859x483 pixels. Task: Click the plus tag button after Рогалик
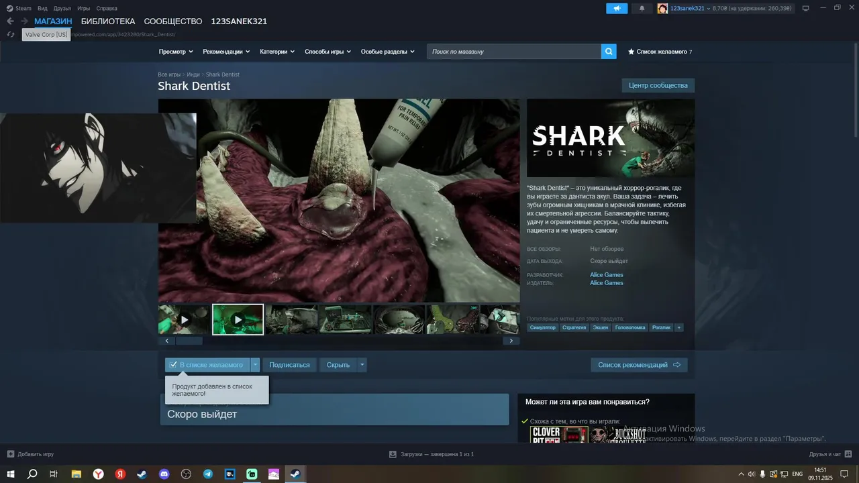[x=679, y=327]
